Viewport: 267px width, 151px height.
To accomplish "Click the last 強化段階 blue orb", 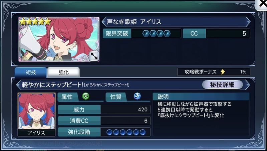I will tap(143, 132).
